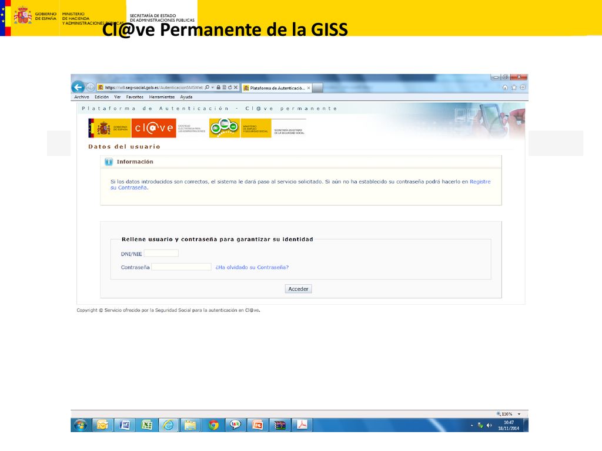This screenshot has height=451, width=602.
Task: Click the browser Back arrow button
Action: coord(78,87)
